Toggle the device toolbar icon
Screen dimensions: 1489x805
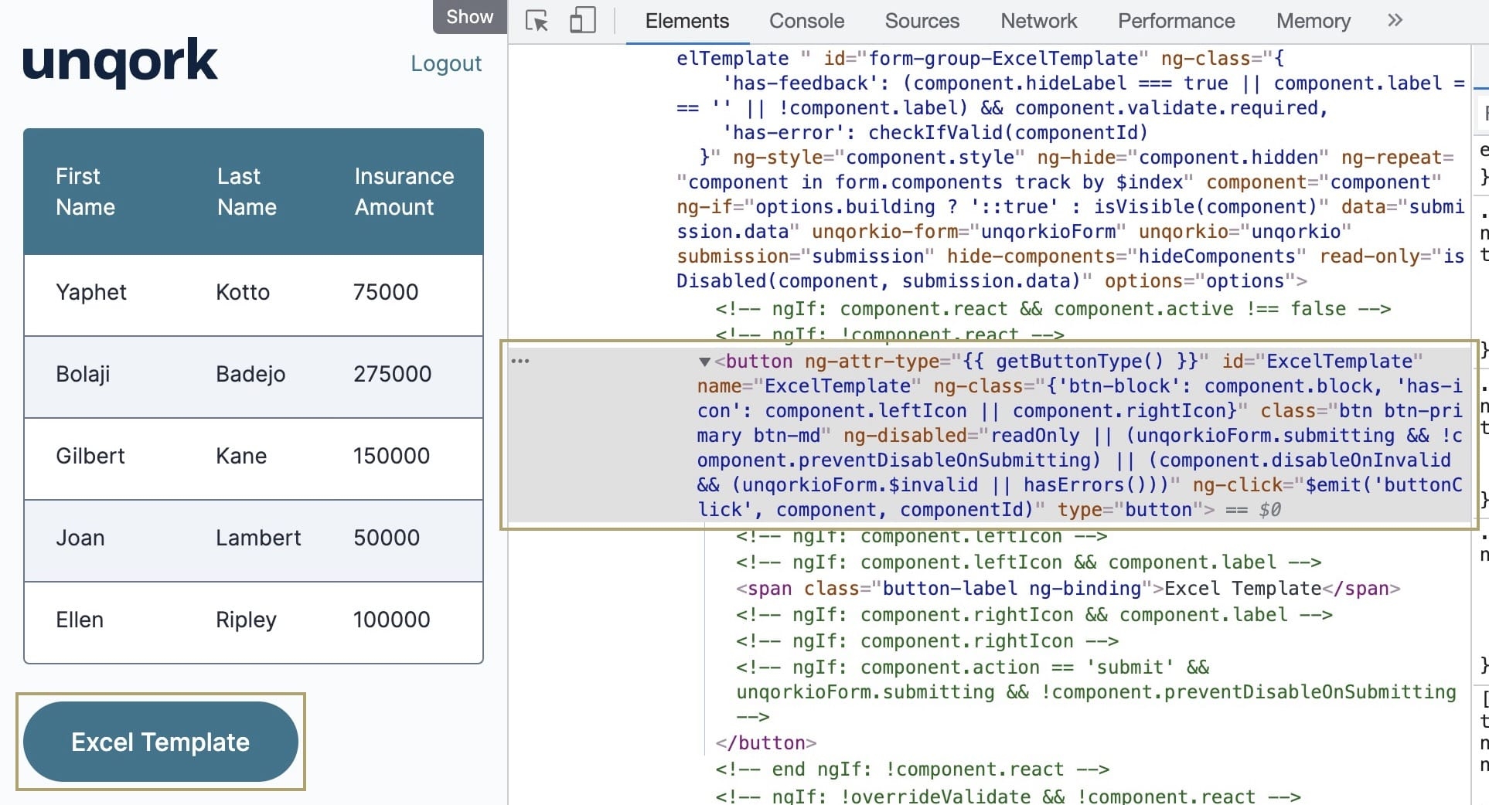click(x=582, y=20)
